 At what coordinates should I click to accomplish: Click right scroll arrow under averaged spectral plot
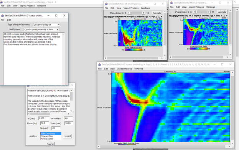coord(229,147)
